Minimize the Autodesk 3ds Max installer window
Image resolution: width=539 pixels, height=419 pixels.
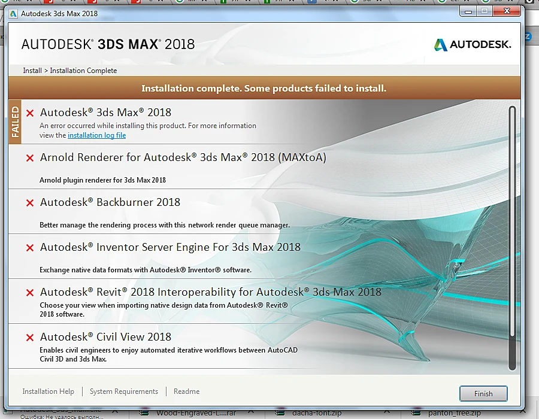point(468,11)
